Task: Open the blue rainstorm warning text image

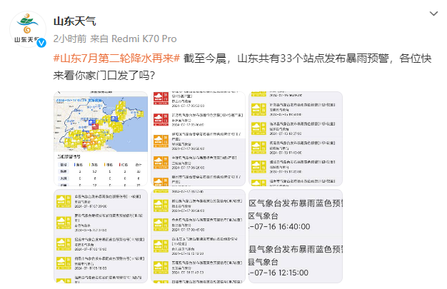Action: point(294,235)
